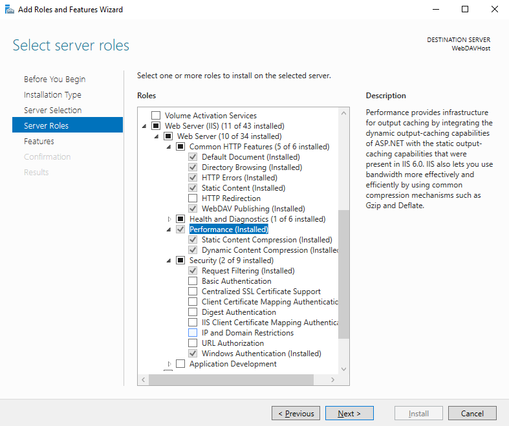
Task: Go to Server Selection step
Action: 52,111
